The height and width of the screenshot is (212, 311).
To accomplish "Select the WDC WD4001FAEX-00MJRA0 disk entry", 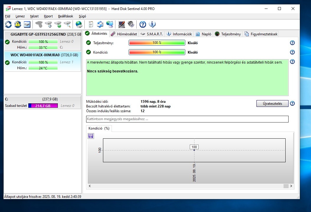I will point(43,61).
